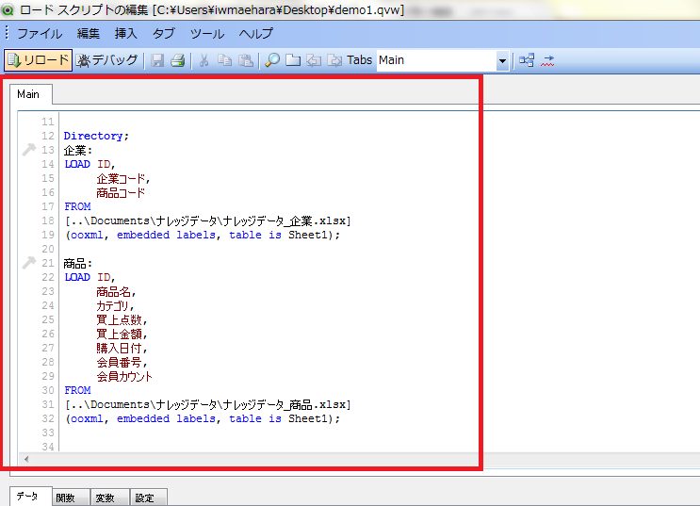Cut selection with the scissors icon
This screenshot has width=700, height=506.
pyautogui.click(x=204, y=60)
